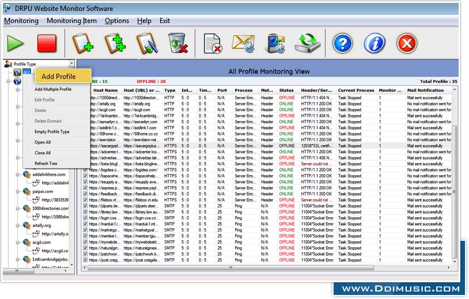
Task: Click the domain icon next to 1000directories.com
Action: [27, 209]
